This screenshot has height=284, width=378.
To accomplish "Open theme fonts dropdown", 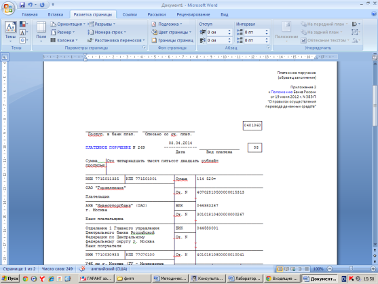I will tap(24, 32).
